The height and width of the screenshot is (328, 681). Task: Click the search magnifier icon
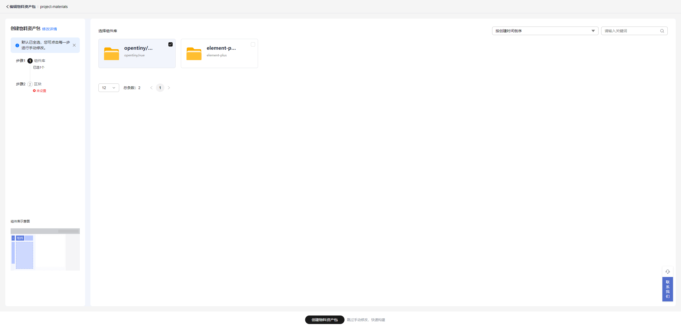tap(662, 31)
